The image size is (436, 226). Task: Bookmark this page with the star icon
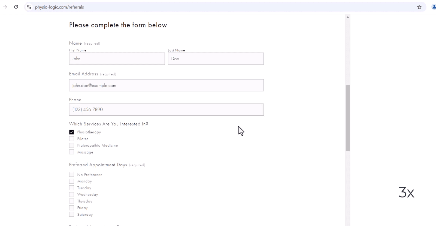tap(419, 7)
